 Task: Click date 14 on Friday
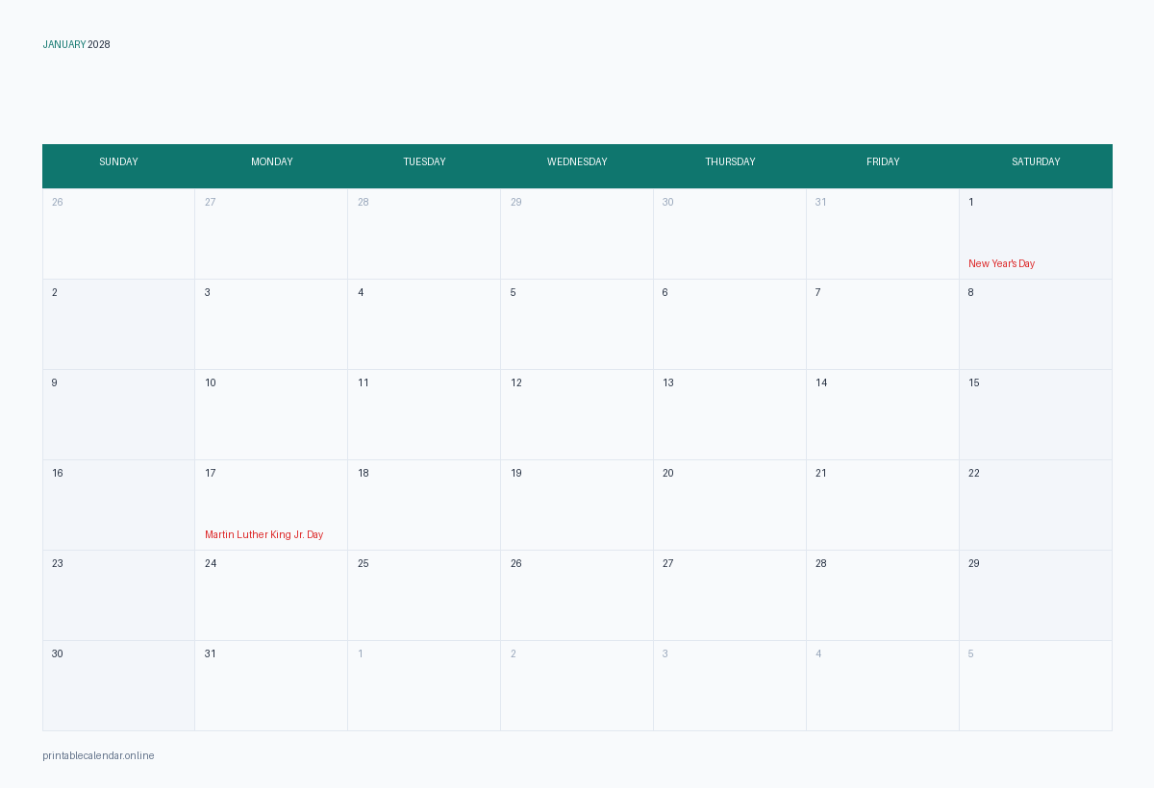(x=820, y=382)
